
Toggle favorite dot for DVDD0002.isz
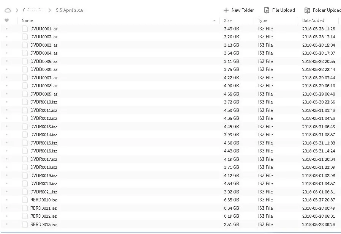7,37
